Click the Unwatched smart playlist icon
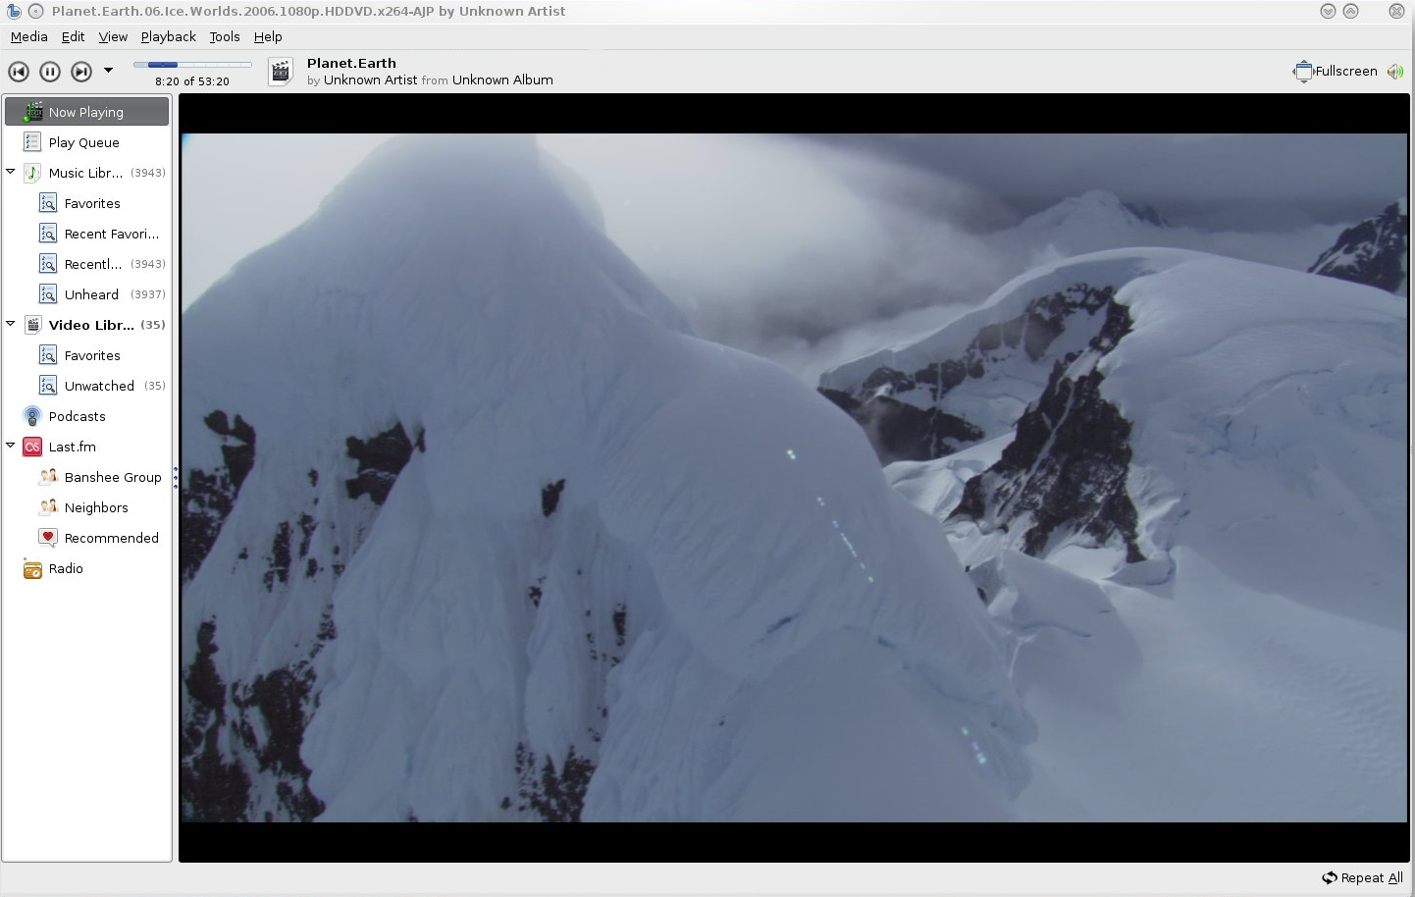 pyautogui.click(x=48, y=386)
